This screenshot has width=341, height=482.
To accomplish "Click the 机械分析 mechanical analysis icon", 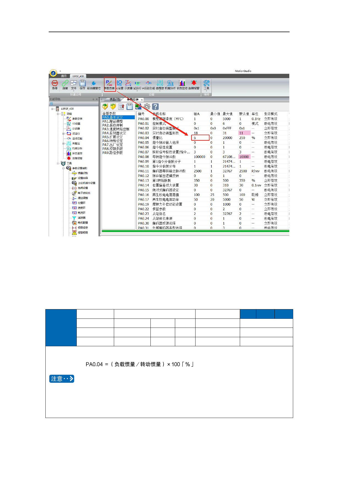I will tap(170, 84).
